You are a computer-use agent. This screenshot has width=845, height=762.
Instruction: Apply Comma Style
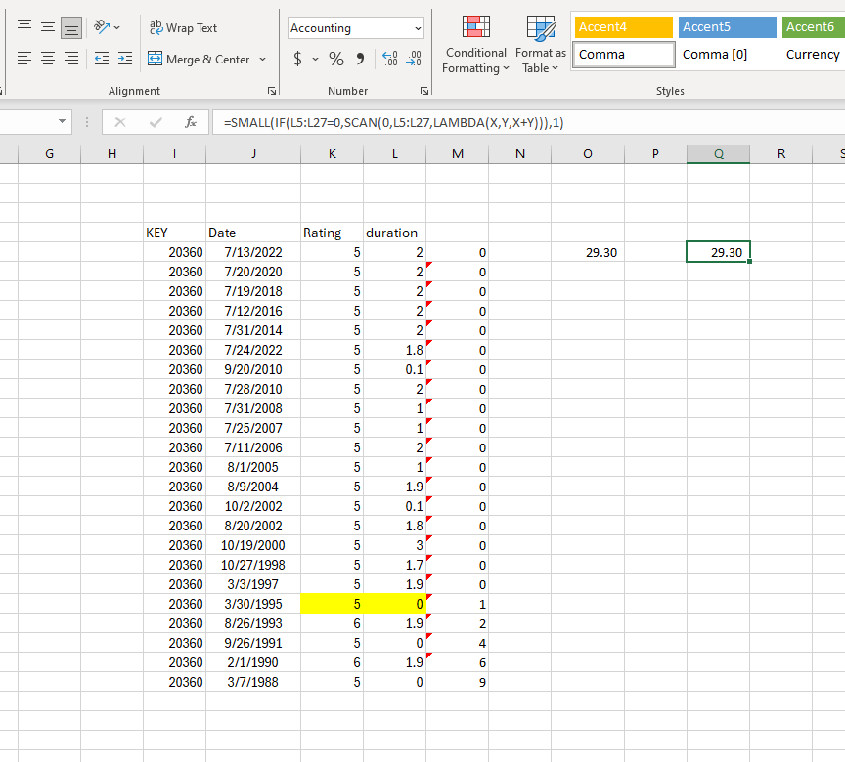coord(360,58)
